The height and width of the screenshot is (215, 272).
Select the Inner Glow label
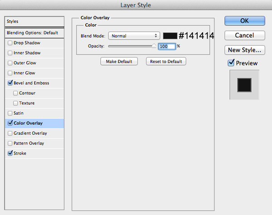(24, 73)
